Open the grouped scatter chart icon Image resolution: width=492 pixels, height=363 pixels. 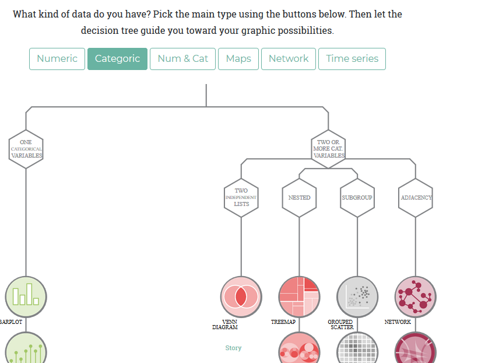(357, 296)
